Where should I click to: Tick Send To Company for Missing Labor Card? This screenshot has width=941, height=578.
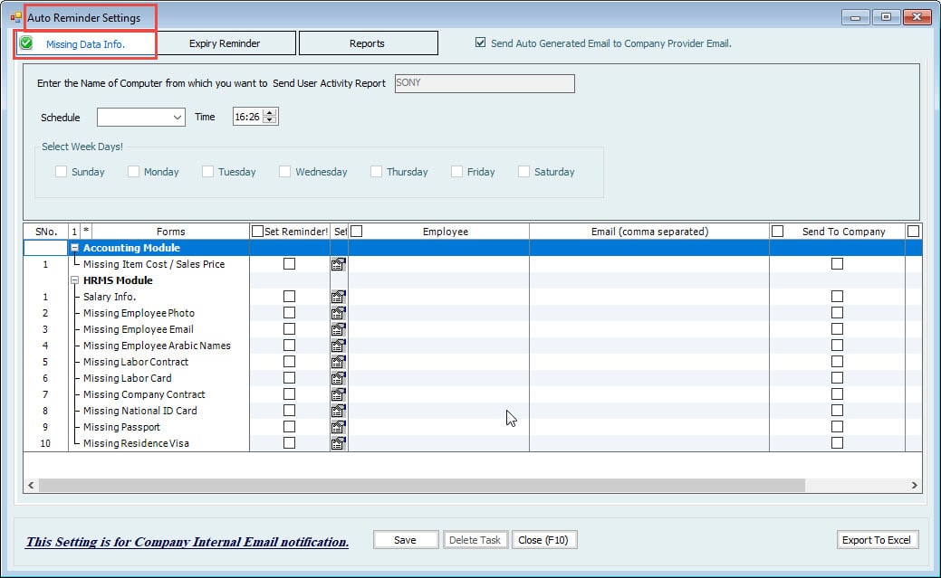click(x=837, y=378)
